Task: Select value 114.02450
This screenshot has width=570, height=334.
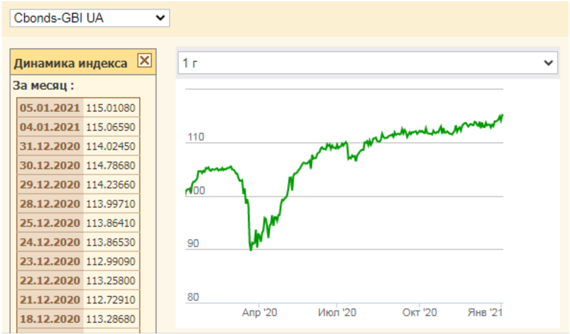Action: 111,147
